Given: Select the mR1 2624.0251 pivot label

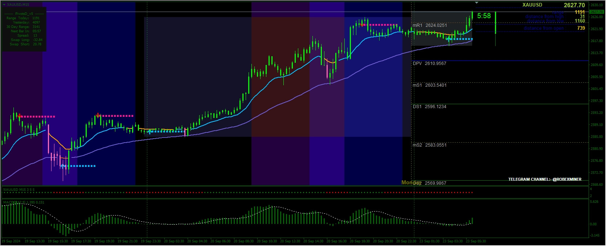Looking at the screenshot, I should (x=430, y=25).
